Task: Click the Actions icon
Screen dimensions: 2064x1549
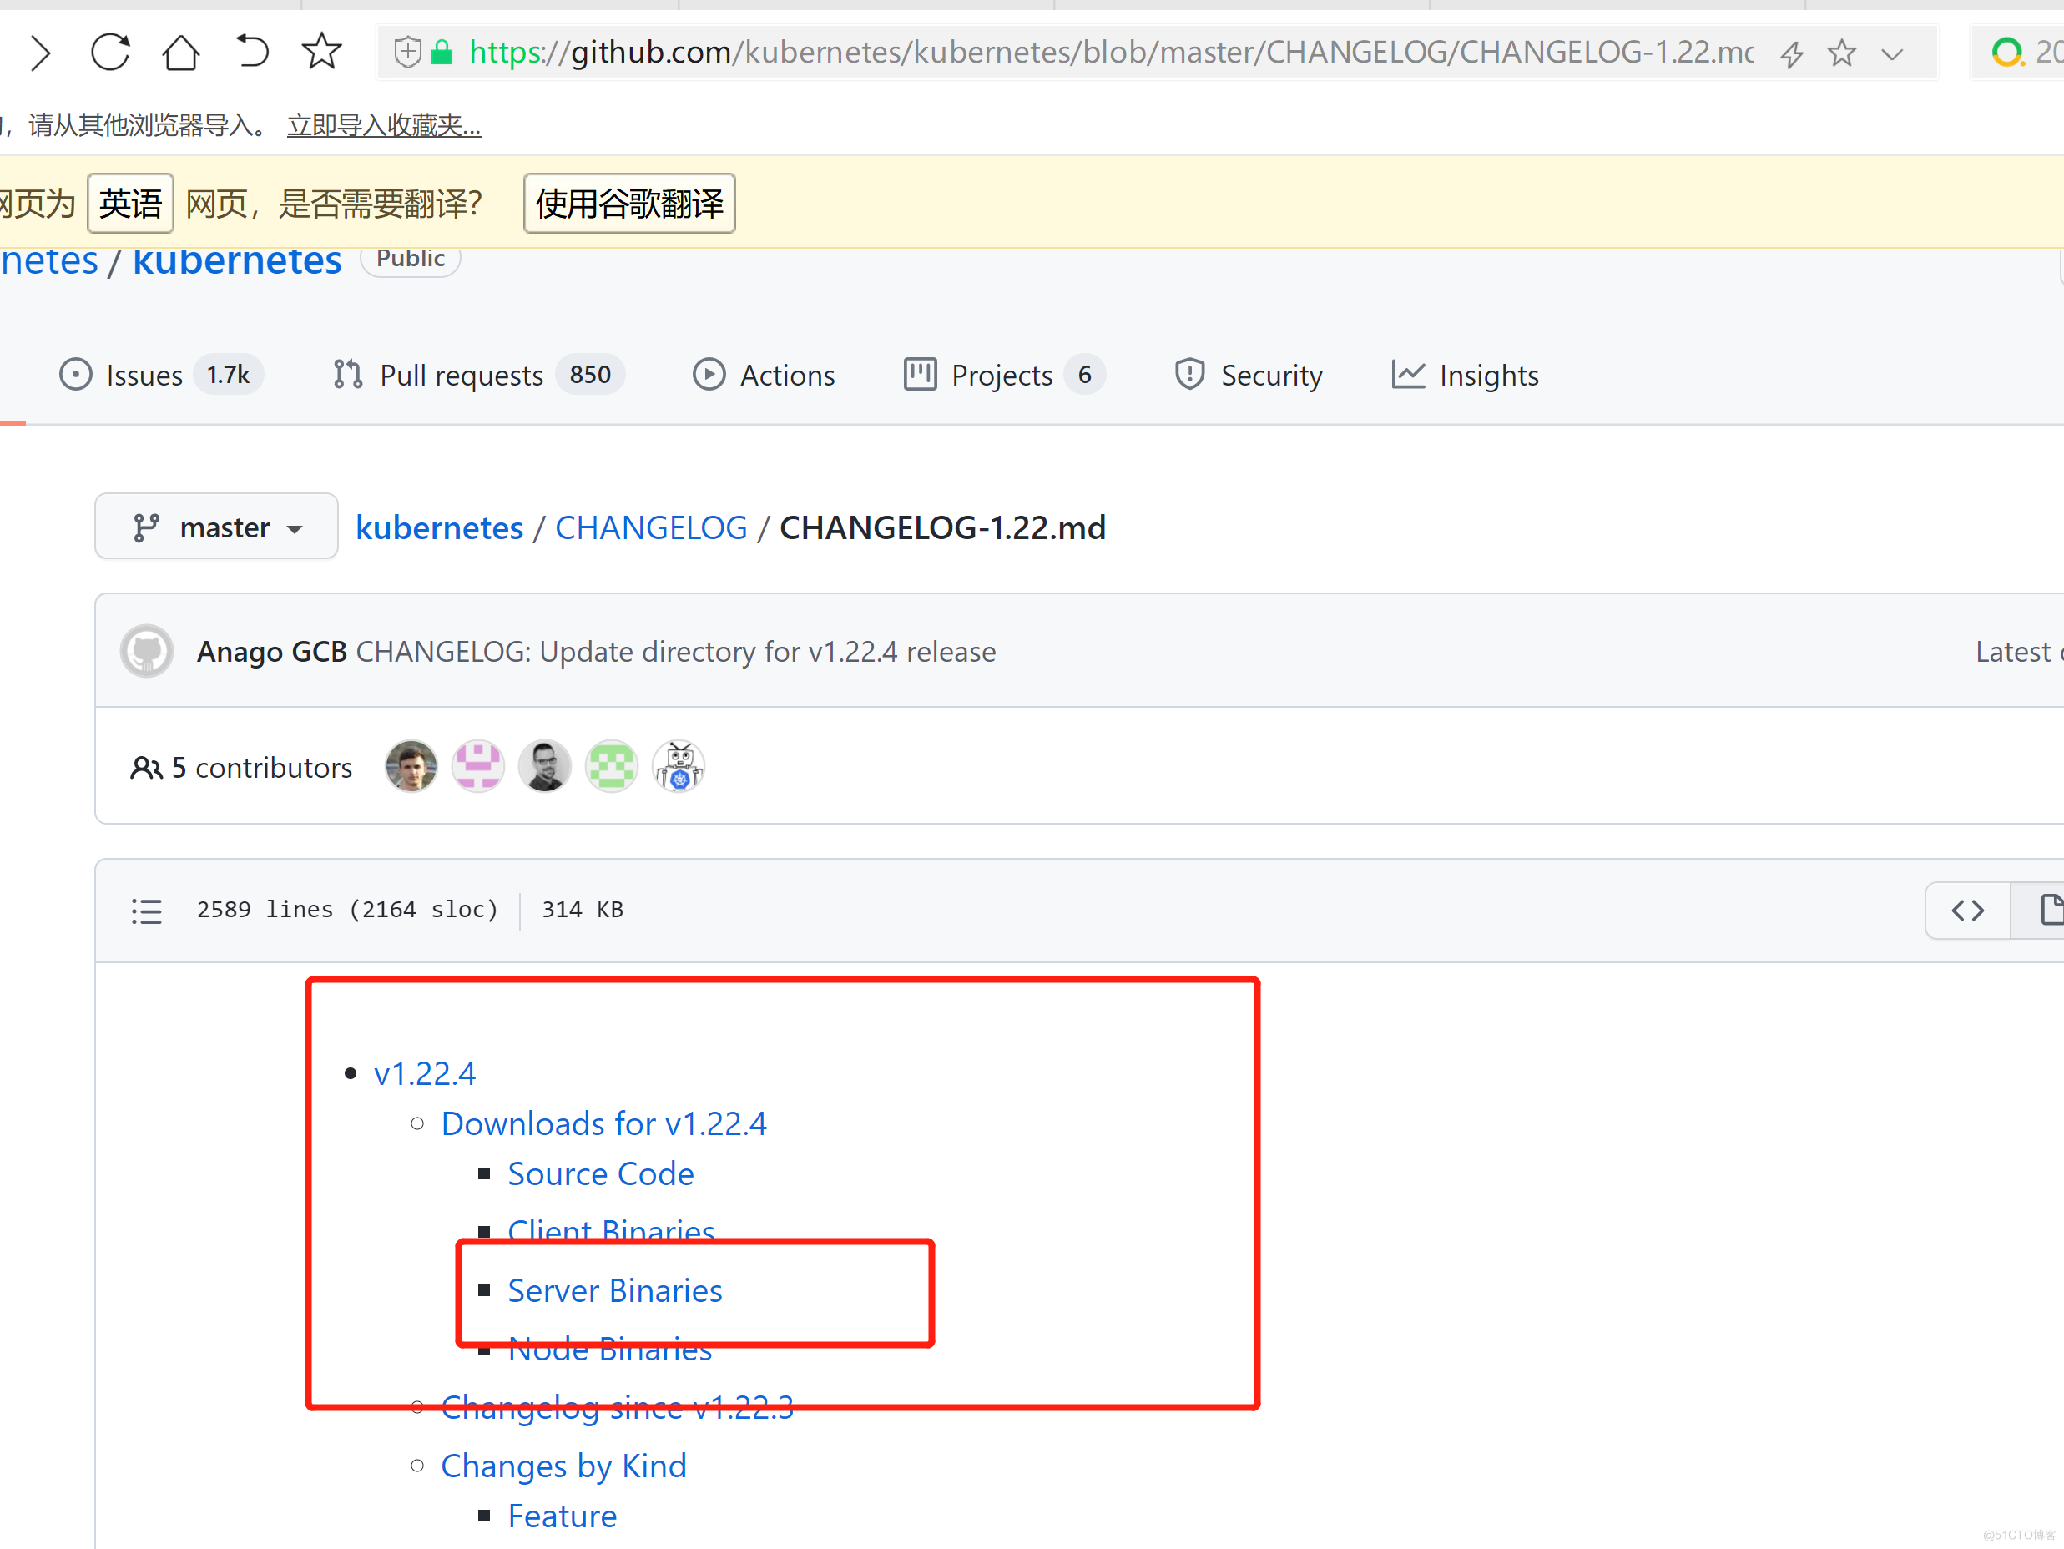Action: tap(709, 376)
